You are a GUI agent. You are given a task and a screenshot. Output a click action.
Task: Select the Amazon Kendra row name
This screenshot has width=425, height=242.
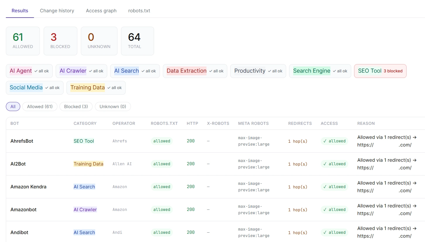pyautogui.click(x=28, y=187)
